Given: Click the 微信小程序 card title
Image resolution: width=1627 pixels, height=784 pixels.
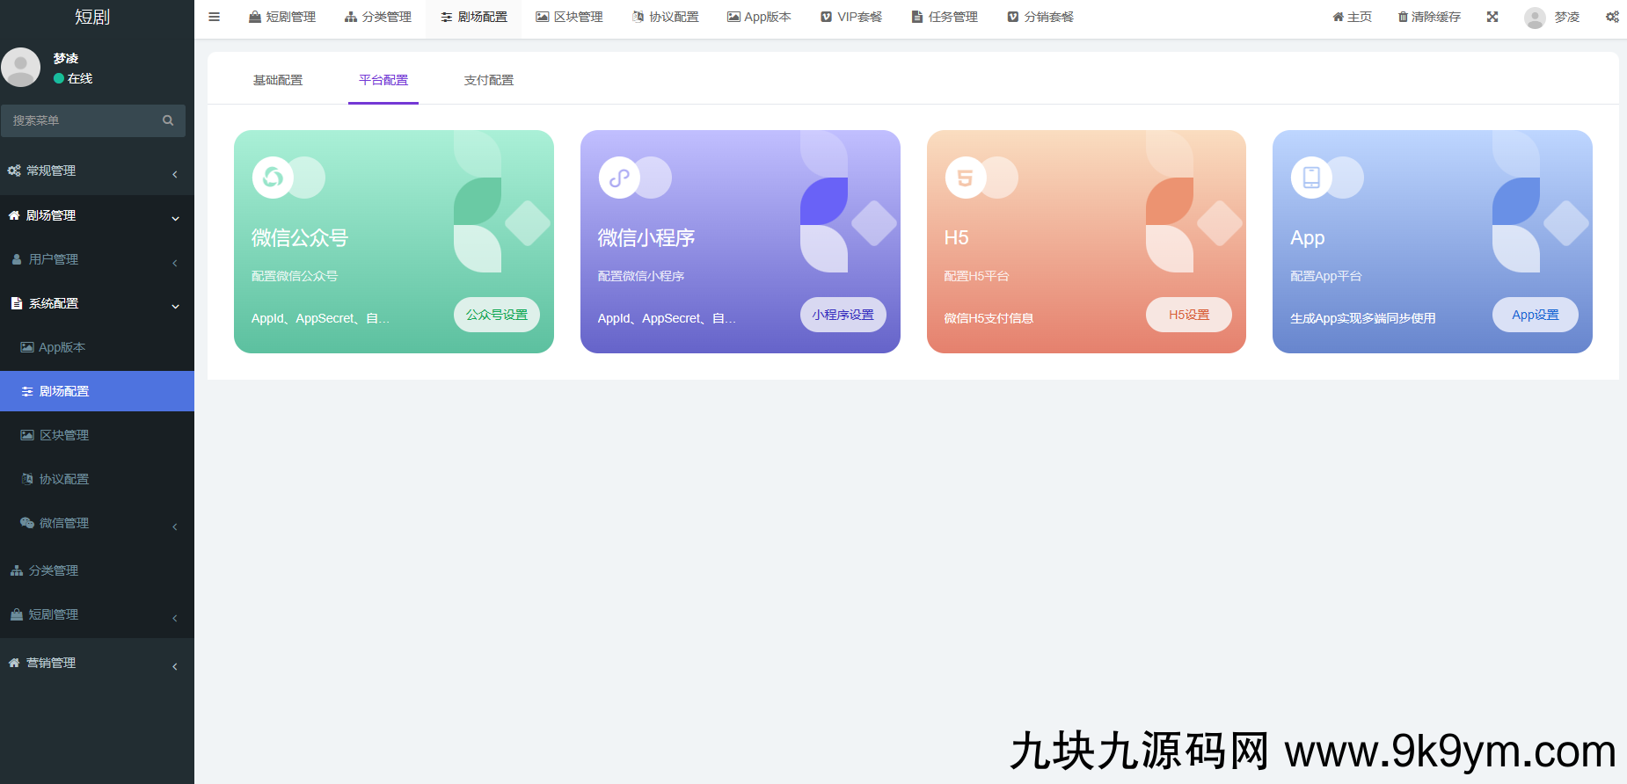Looking at the screenshot, I should point(646,237).
